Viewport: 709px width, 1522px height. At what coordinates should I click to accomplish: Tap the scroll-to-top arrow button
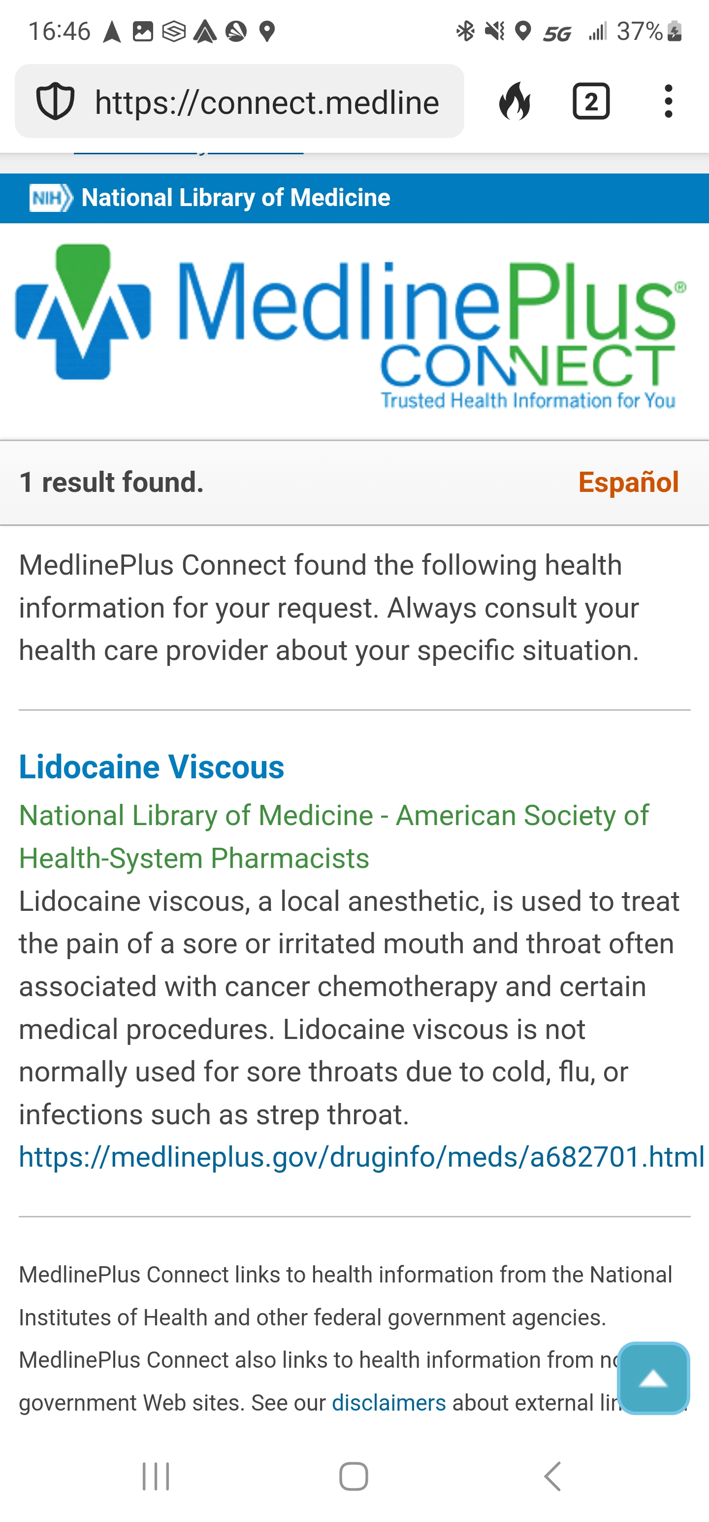tap(653, 1378)
